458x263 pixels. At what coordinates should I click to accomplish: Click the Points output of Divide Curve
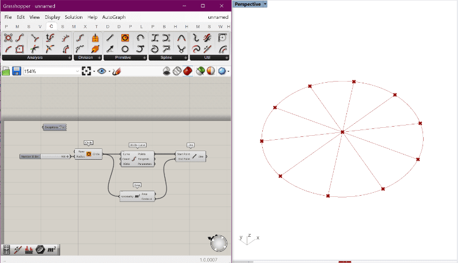pos(142,154)
